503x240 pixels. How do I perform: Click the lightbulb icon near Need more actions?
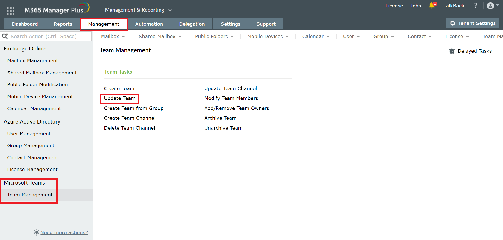tap(37, 232)
